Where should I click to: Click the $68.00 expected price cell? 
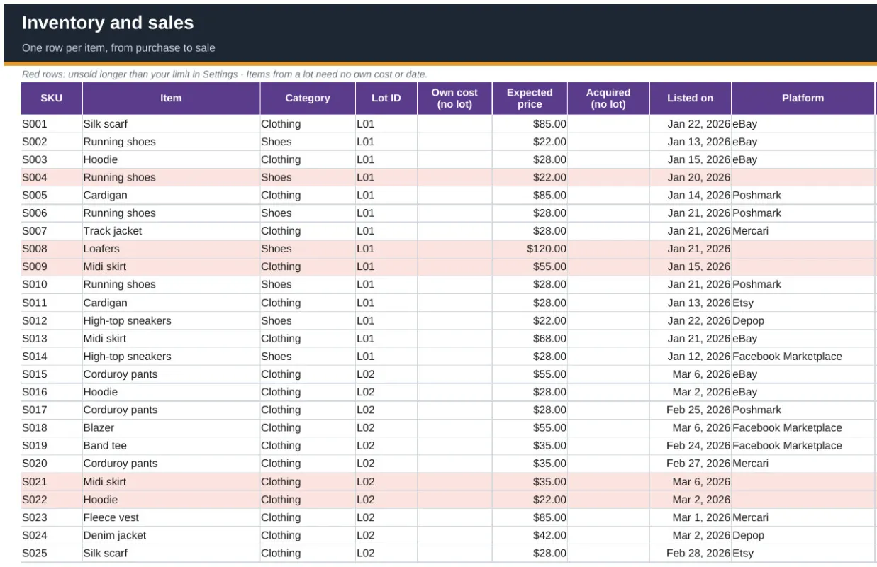530,339
